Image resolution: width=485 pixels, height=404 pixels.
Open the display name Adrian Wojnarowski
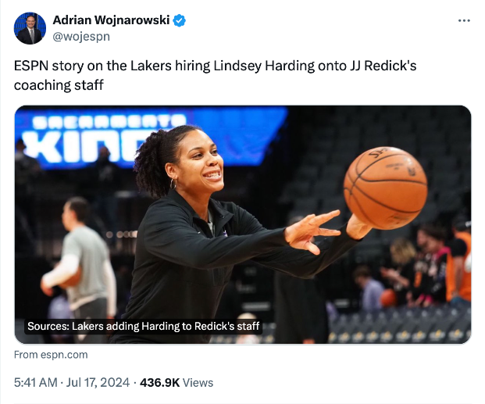[x=110, y=20]
